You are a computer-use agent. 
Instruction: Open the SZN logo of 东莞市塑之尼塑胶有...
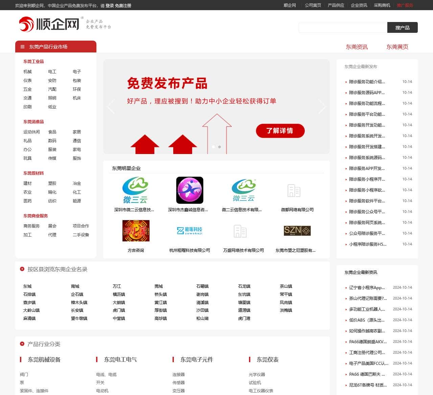pyautogui.click(x=297, y=231)
